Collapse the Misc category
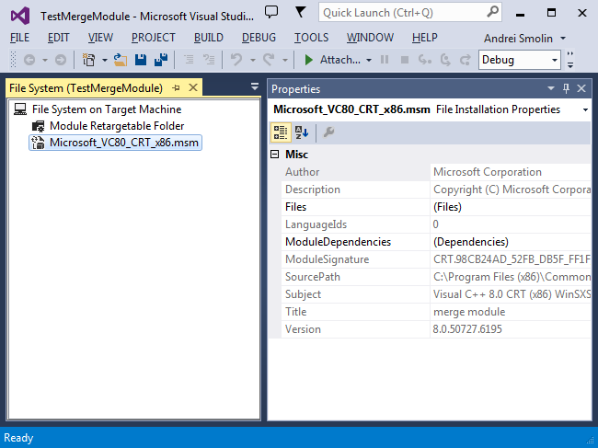The width and height of the screenshot is (598, 448). pyautogui.click(x=274, y=155)
